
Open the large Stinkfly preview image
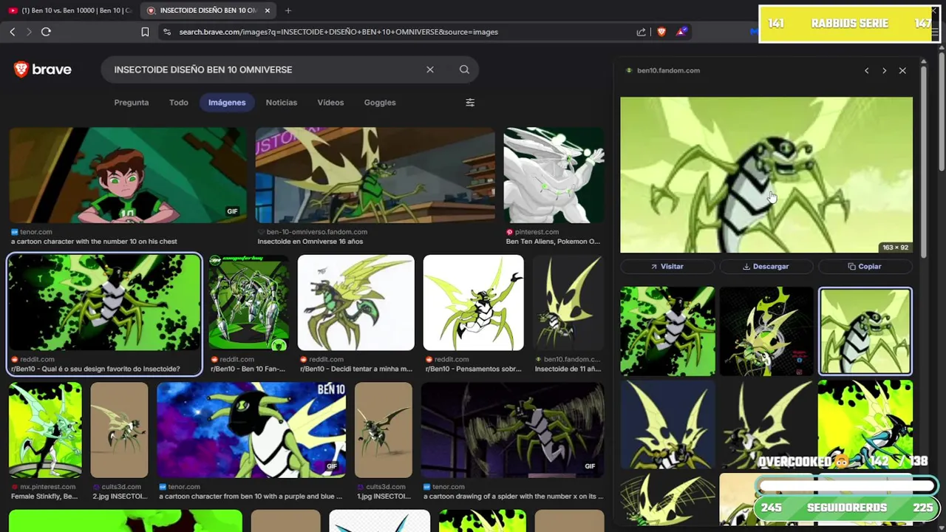point(766,174)
